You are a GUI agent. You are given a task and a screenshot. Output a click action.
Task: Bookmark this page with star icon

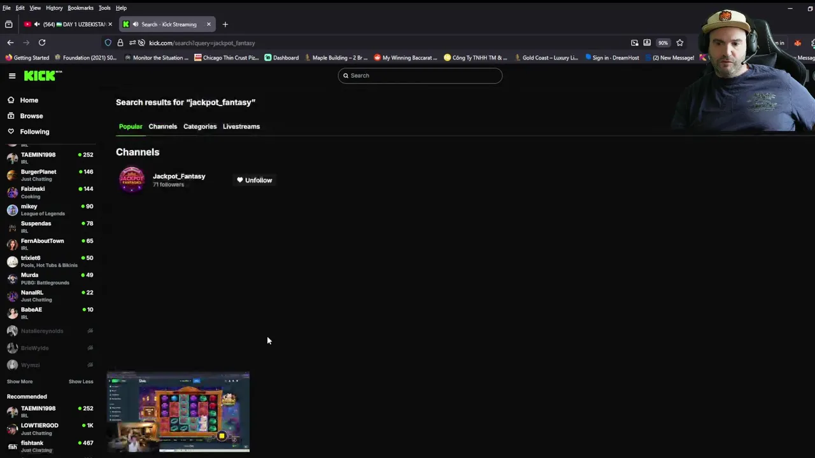coord(679,43)
